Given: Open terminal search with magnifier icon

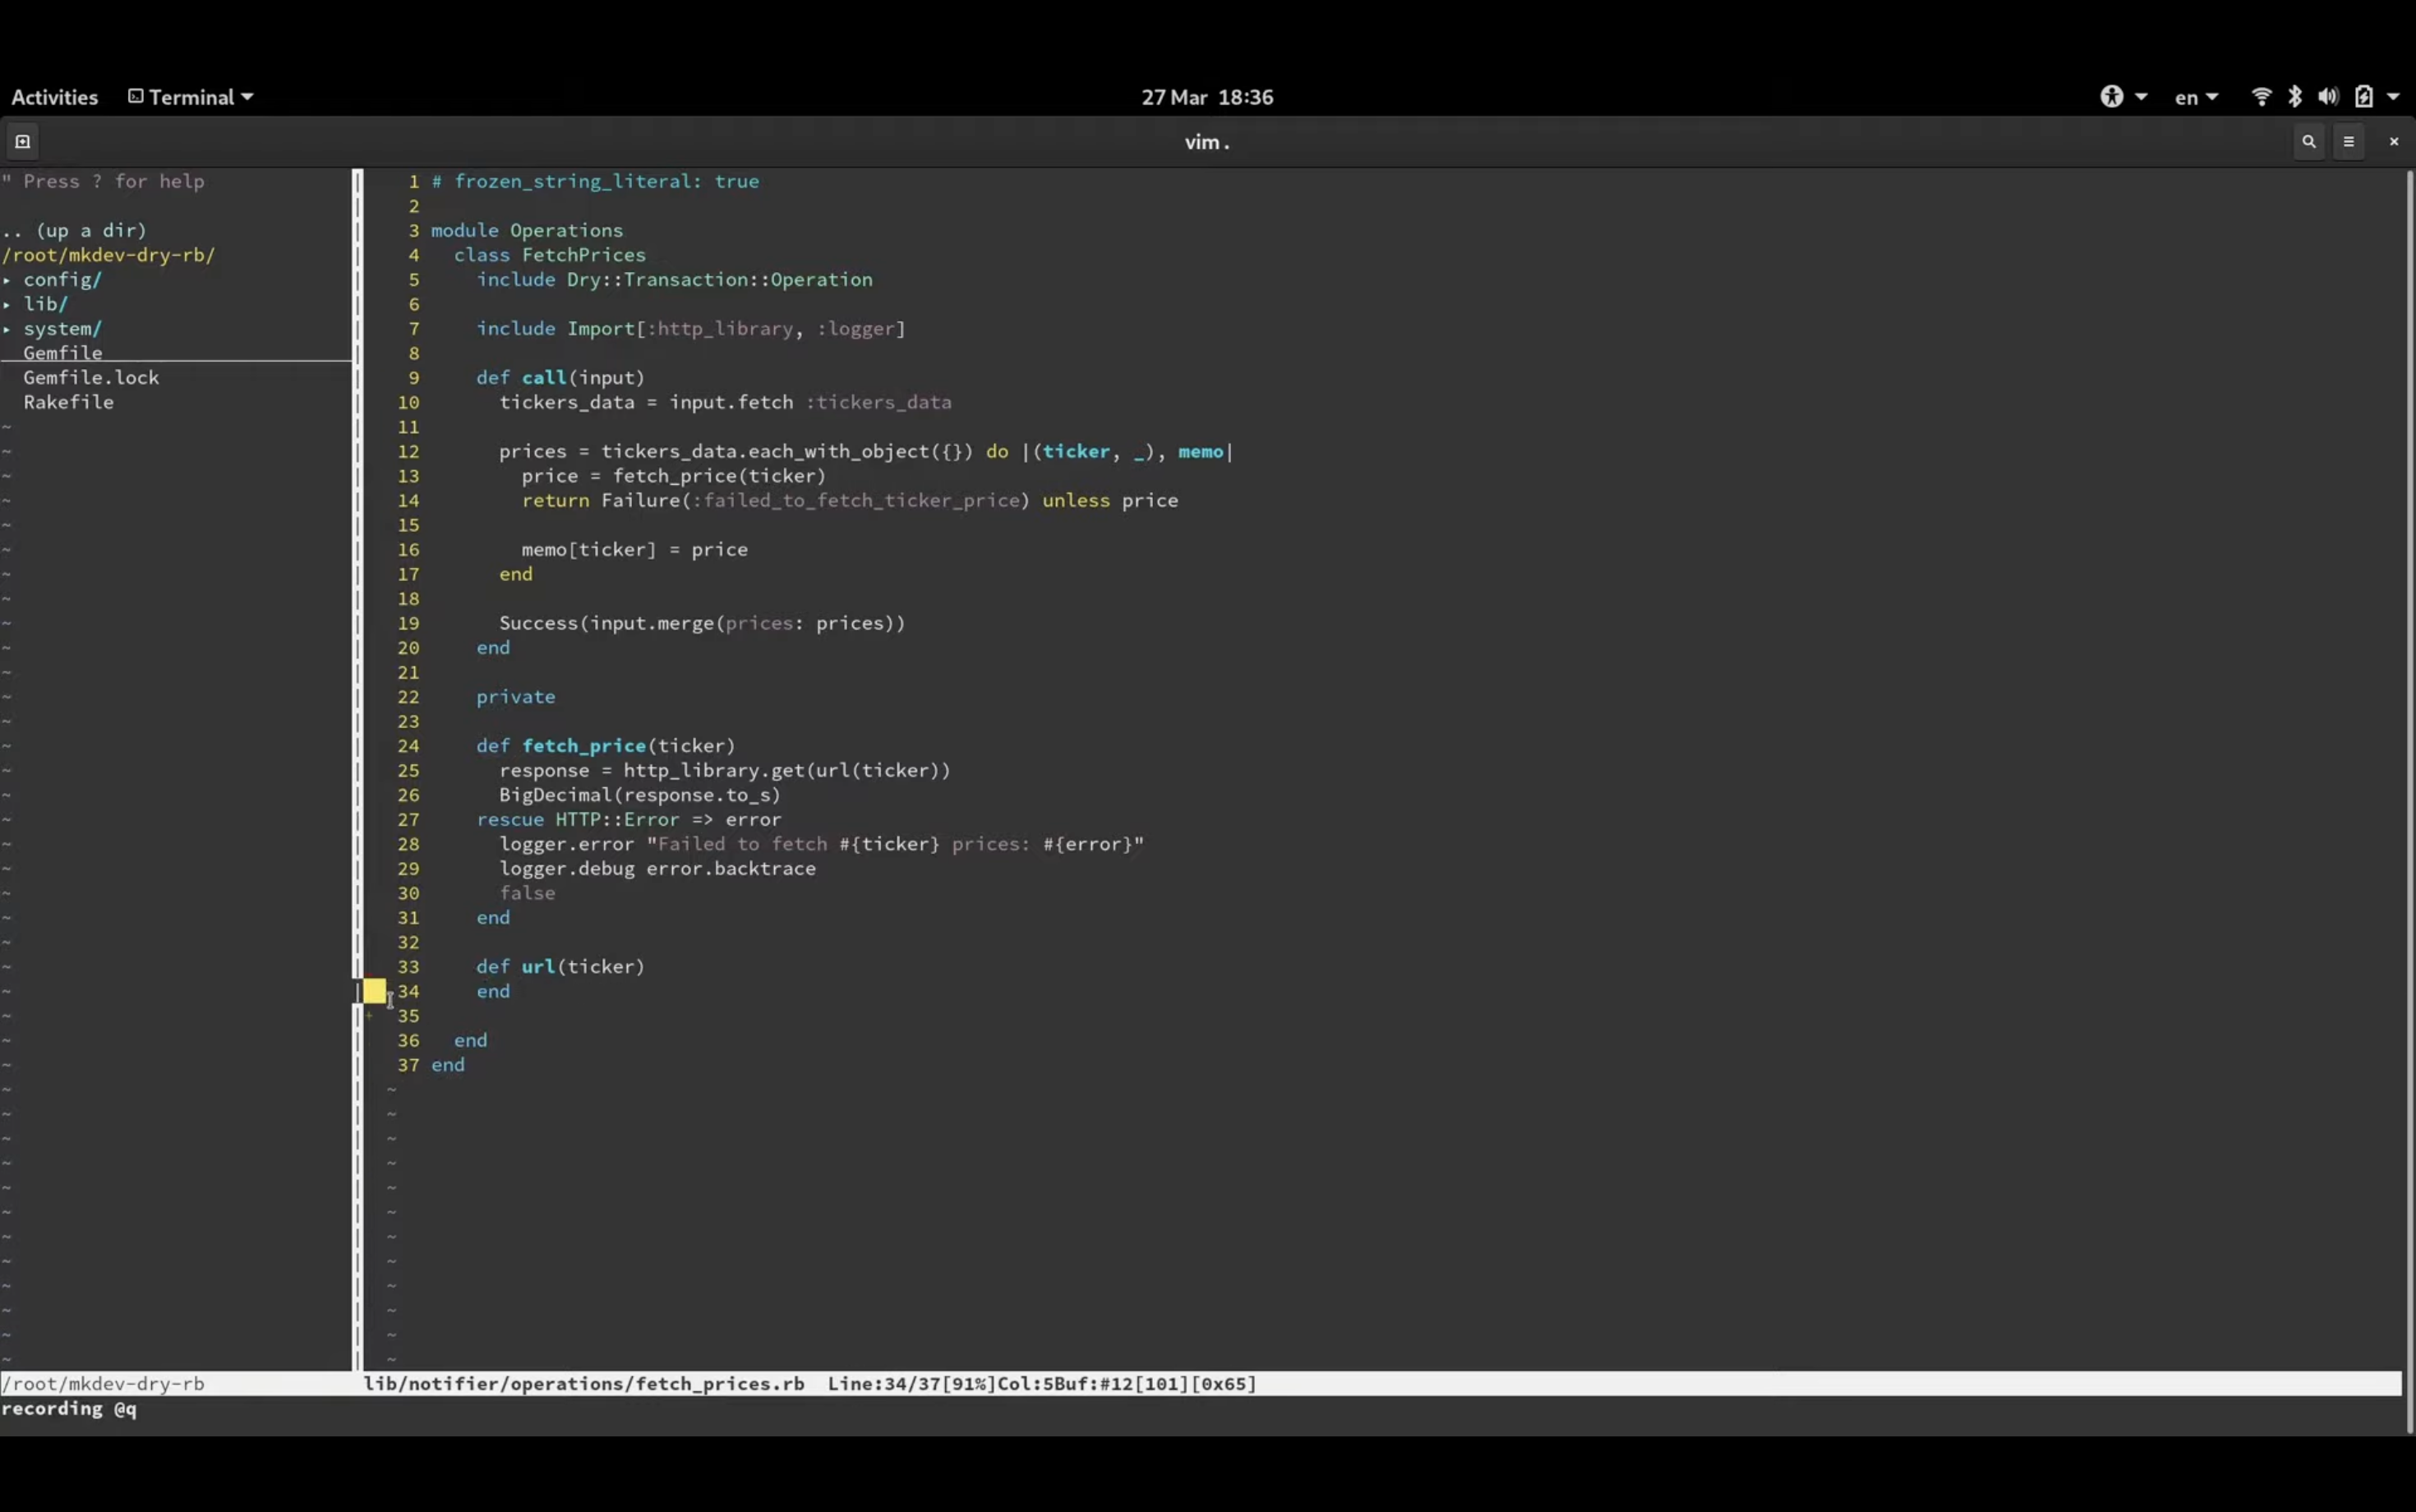Looking at the screenshot, I should (2309, 141).
